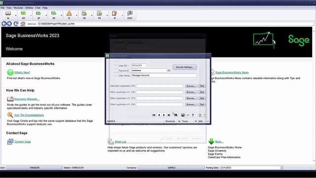The height and width of the screenshot is (178, 316).
Task: Create new record with blank page icon
Action: pyautogui.click(x=200, y=115)
